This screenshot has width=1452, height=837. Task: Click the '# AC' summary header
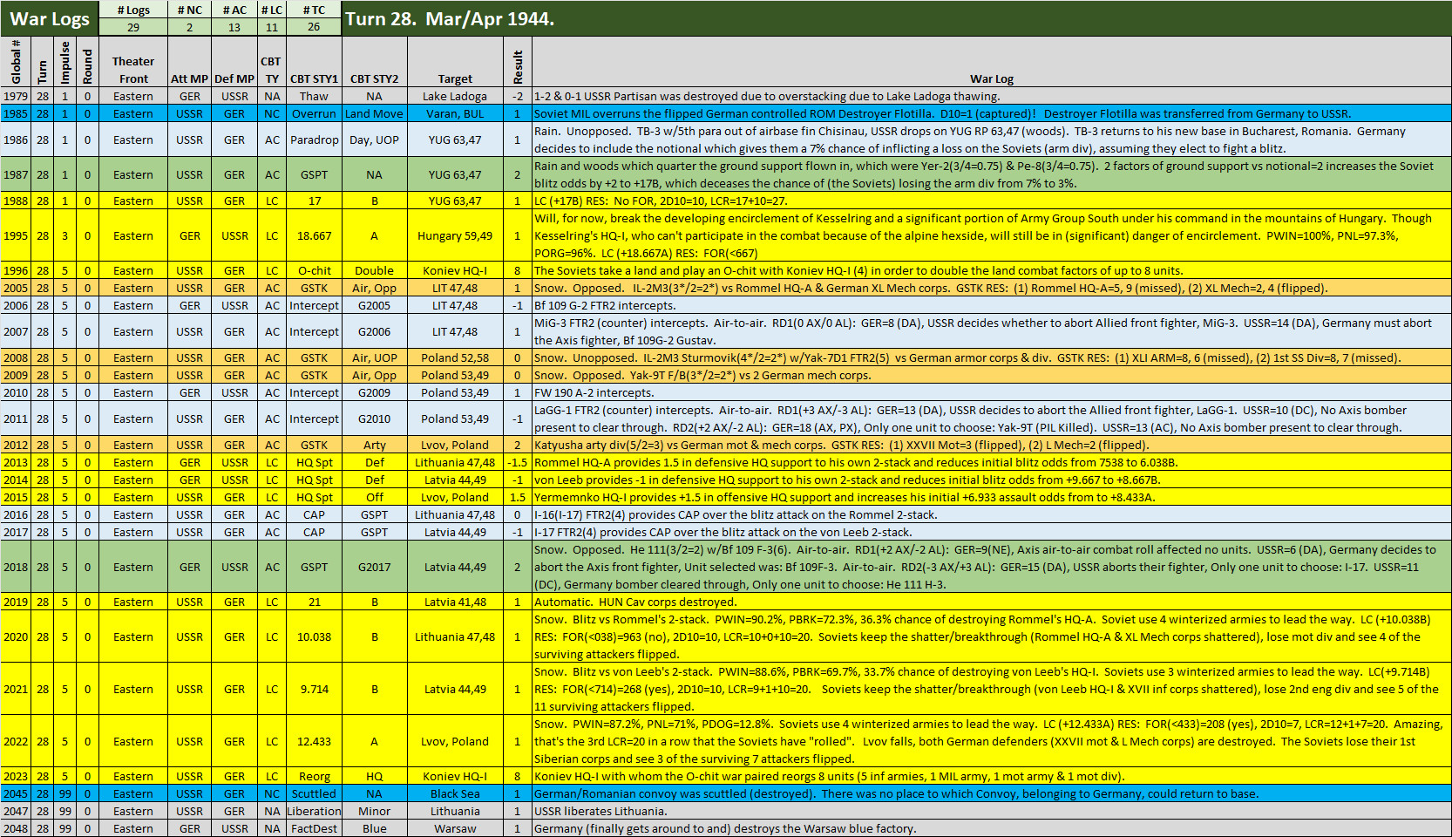[x=234, y=10]
